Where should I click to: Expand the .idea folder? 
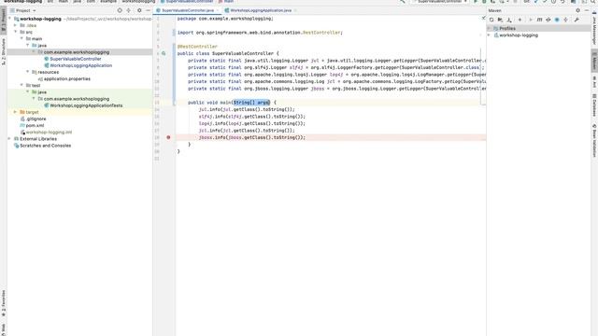click(x=16, y=25)
